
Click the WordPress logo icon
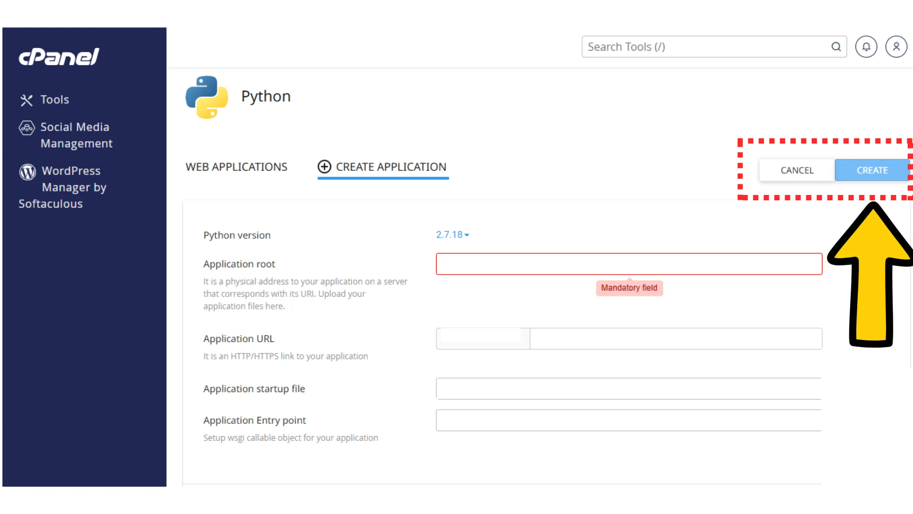[27, 172]
